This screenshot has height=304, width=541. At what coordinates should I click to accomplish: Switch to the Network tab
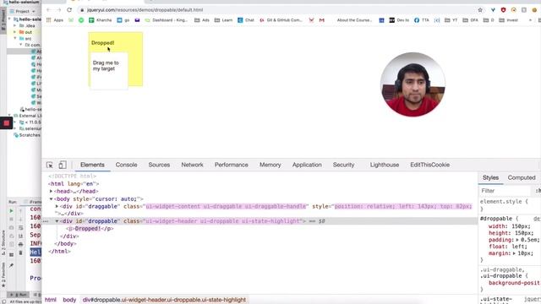point(192,165)
